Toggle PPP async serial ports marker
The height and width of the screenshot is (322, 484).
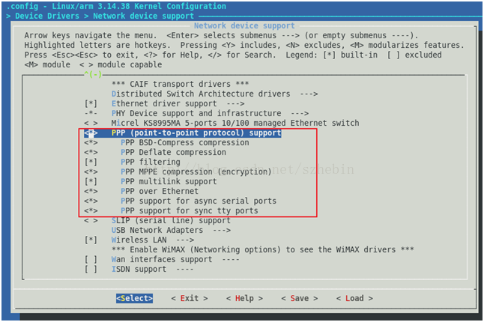(x=91, y=201)
